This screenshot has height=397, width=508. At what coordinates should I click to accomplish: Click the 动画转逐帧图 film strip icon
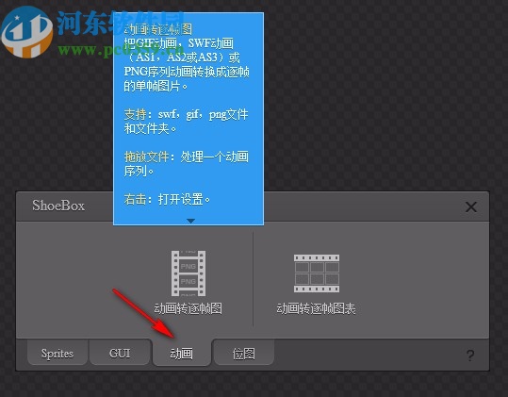pos(188,273)
